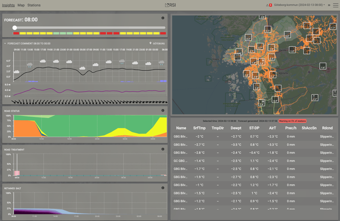Click the Forecast generated 2024-02-13 07:58 text
Screen dimensions: 340x221
[258, 121]
